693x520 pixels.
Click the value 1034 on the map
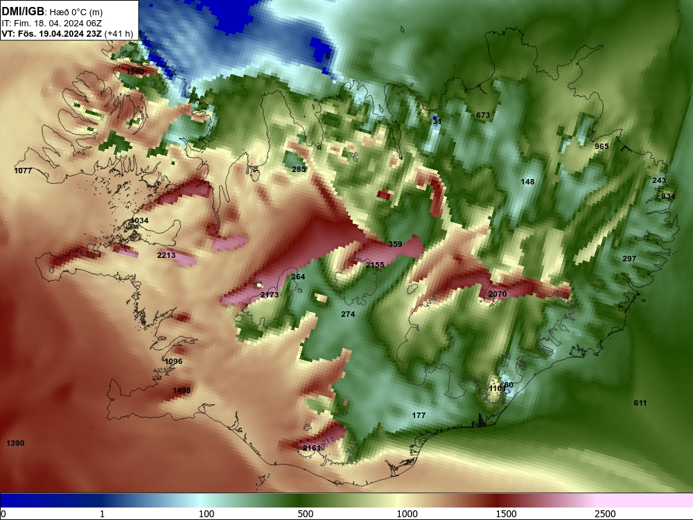(140, 220)
